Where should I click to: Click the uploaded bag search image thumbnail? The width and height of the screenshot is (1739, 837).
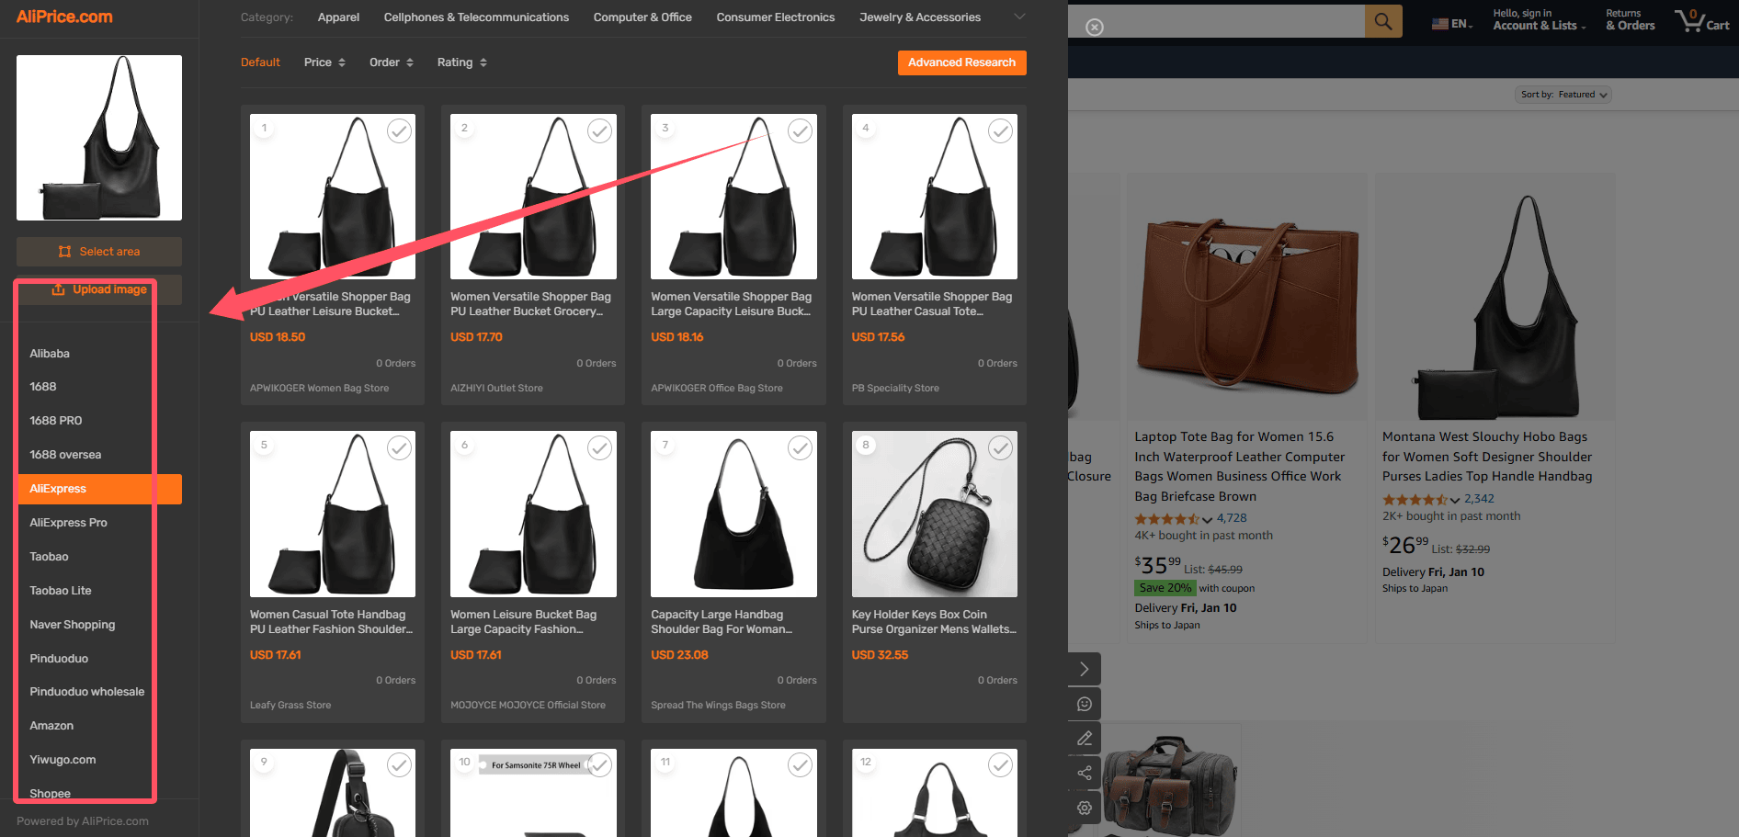99,138
